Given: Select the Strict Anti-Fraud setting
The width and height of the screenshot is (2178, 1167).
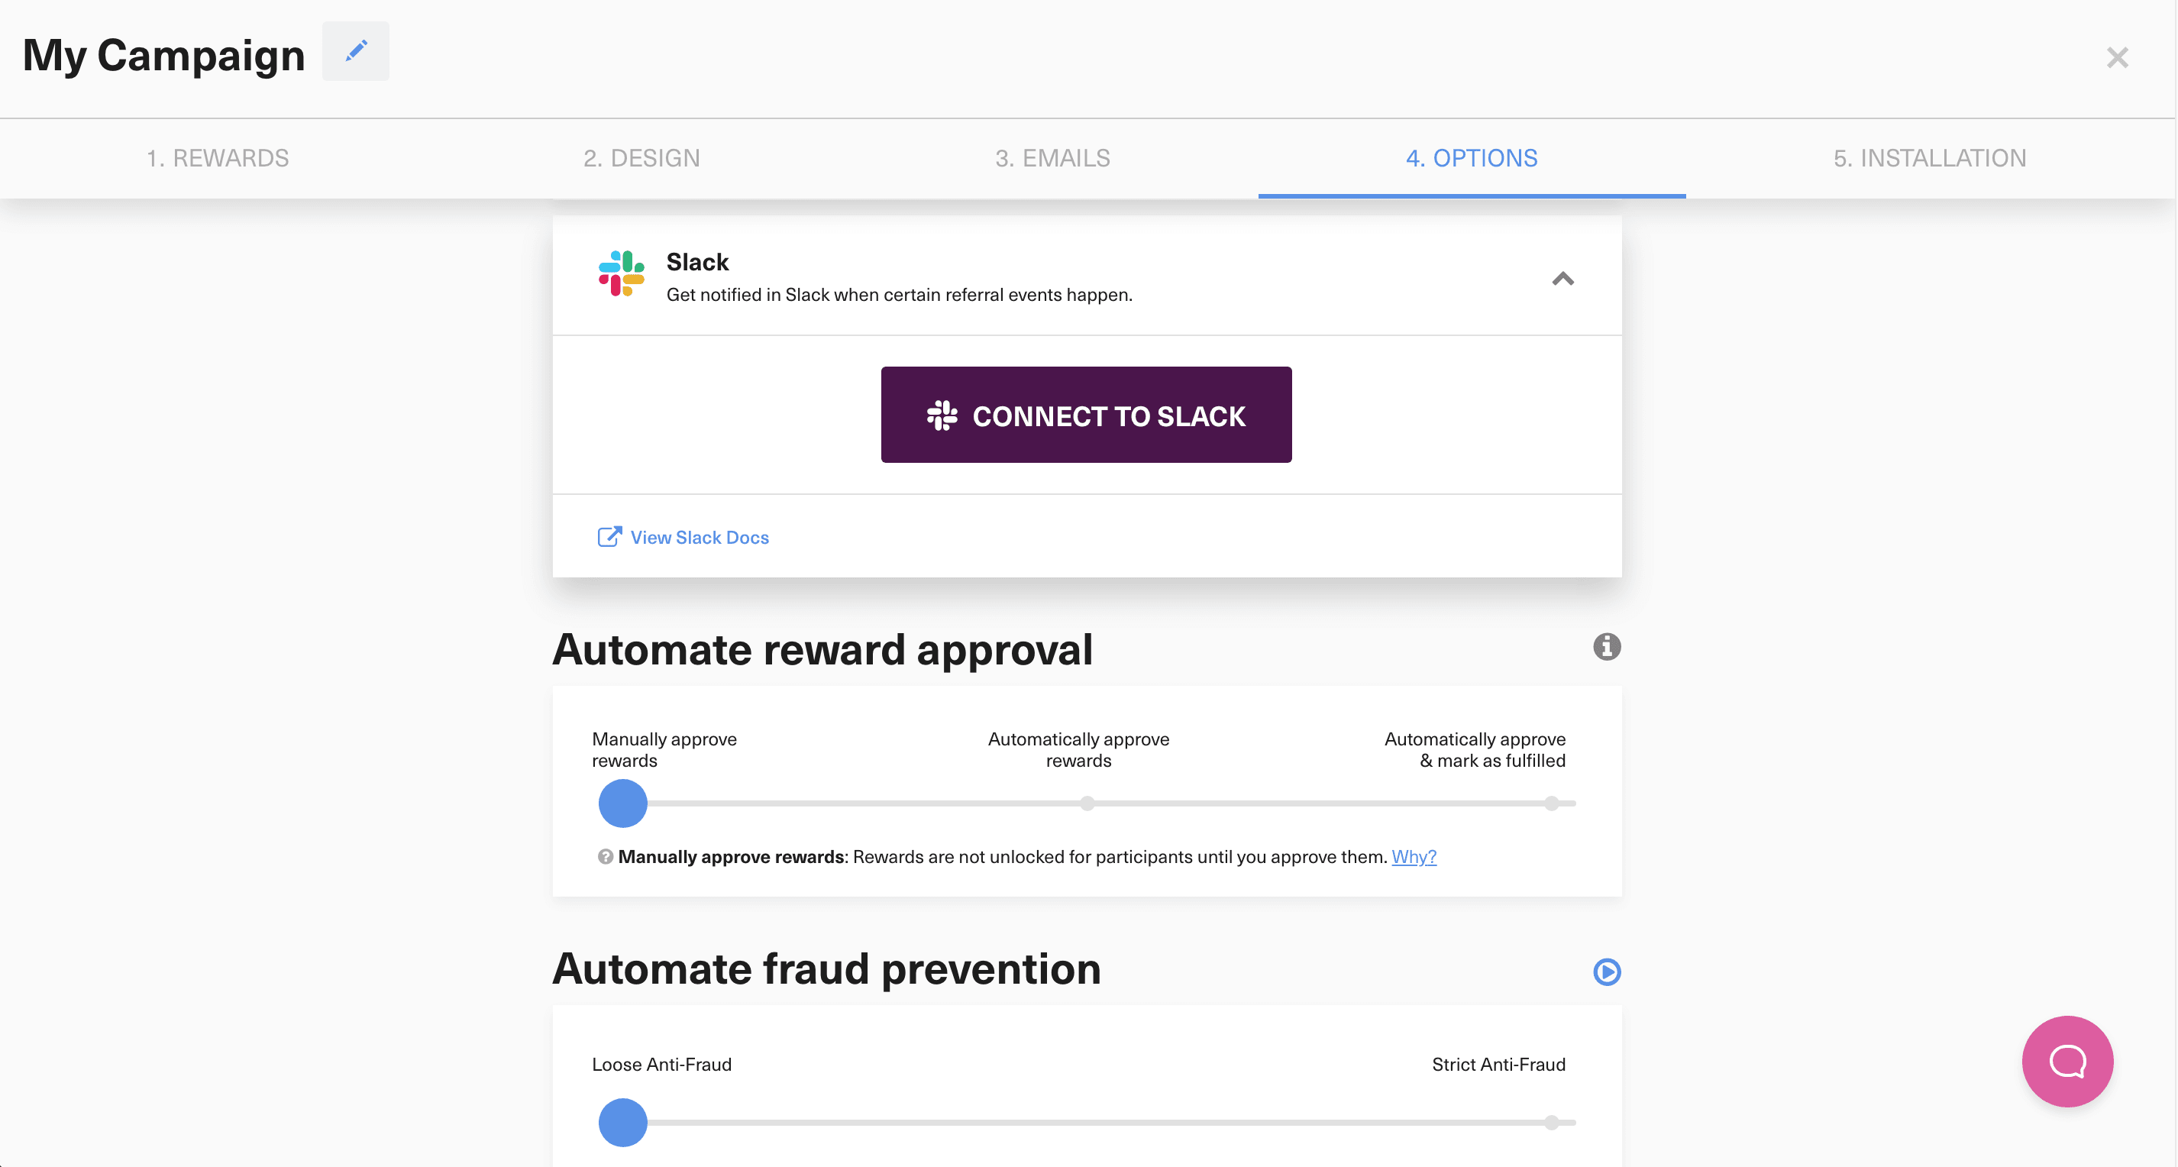Looking at the screenshot, I should click(x=1552, y=1123).
